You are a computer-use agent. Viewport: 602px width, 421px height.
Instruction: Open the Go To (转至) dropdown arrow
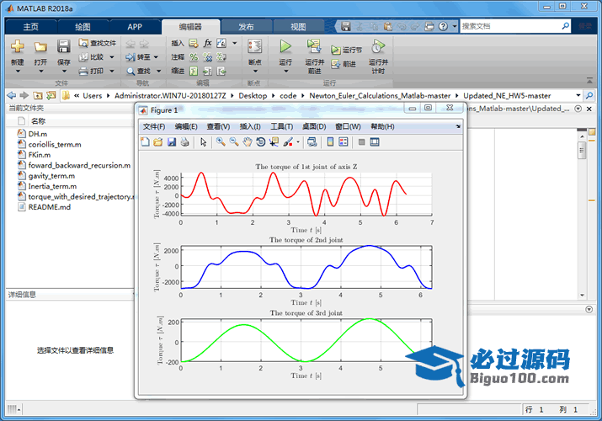156,57
